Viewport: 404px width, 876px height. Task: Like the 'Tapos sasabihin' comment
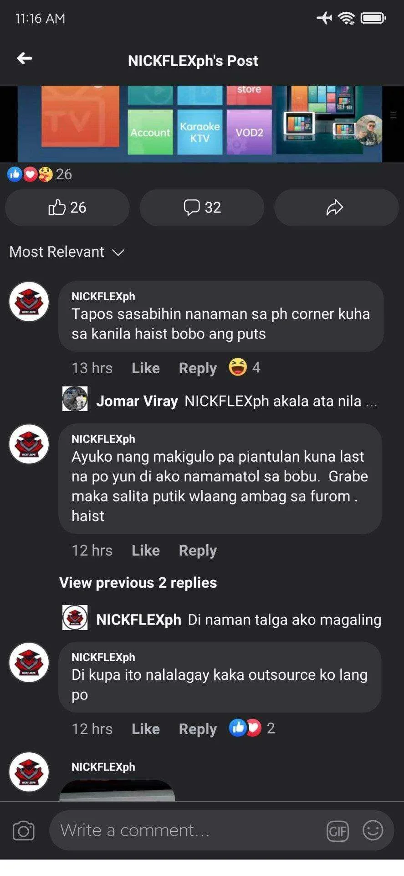[x=146, y=368]
